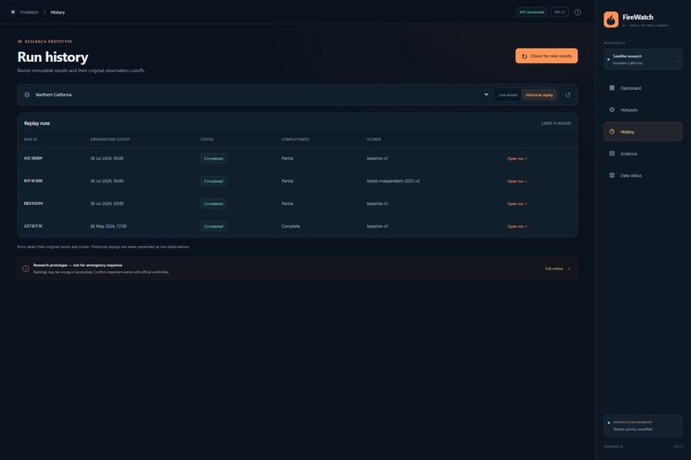Screen dimensions: 691x460
Task: Click the 06 May 2024, 17:00 cutoff
Action: (x=108, y=226)
